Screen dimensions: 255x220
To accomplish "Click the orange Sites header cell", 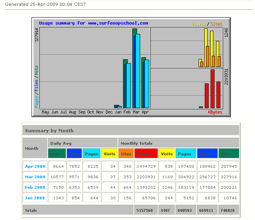I will pyautogui.click(x=126, y=153).
